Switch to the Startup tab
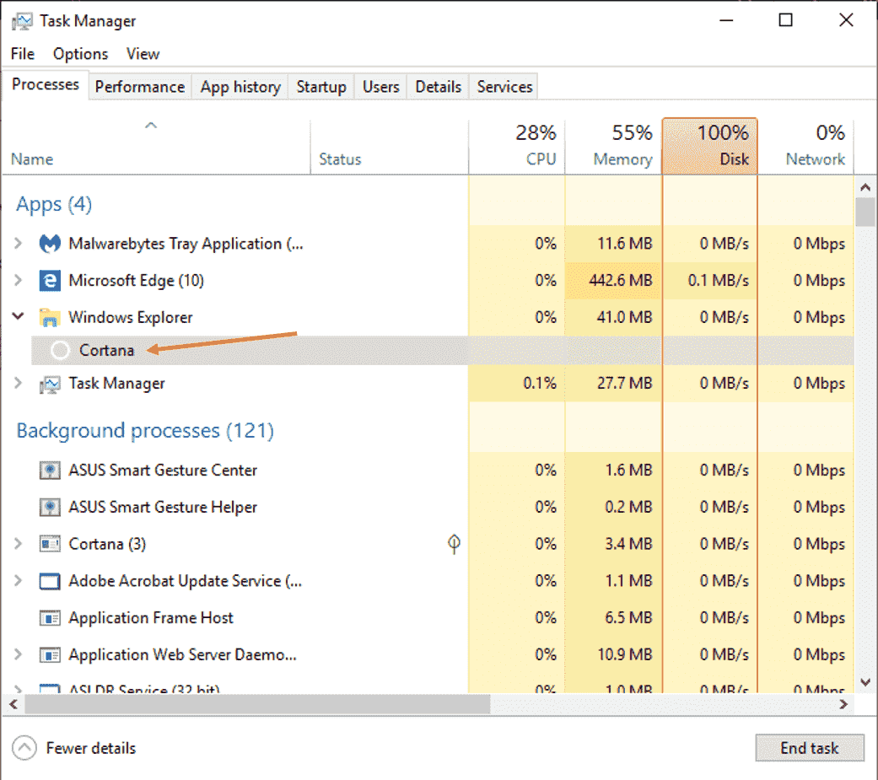Viewport: 878px width, 780px height. [x=320, y=87]
